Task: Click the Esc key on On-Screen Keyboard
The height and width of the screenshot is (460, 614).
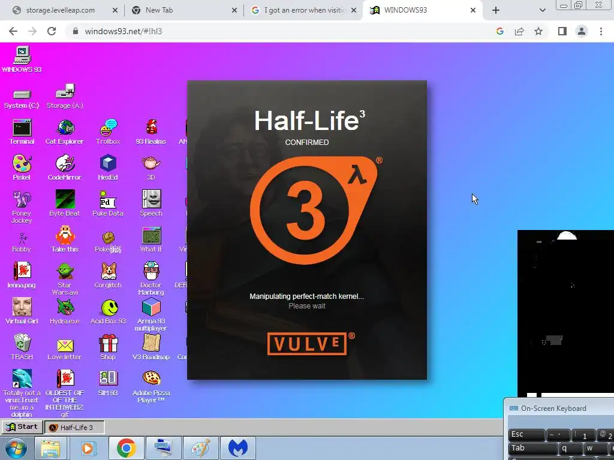Action: pyautogui.click(x=526, y=435)
